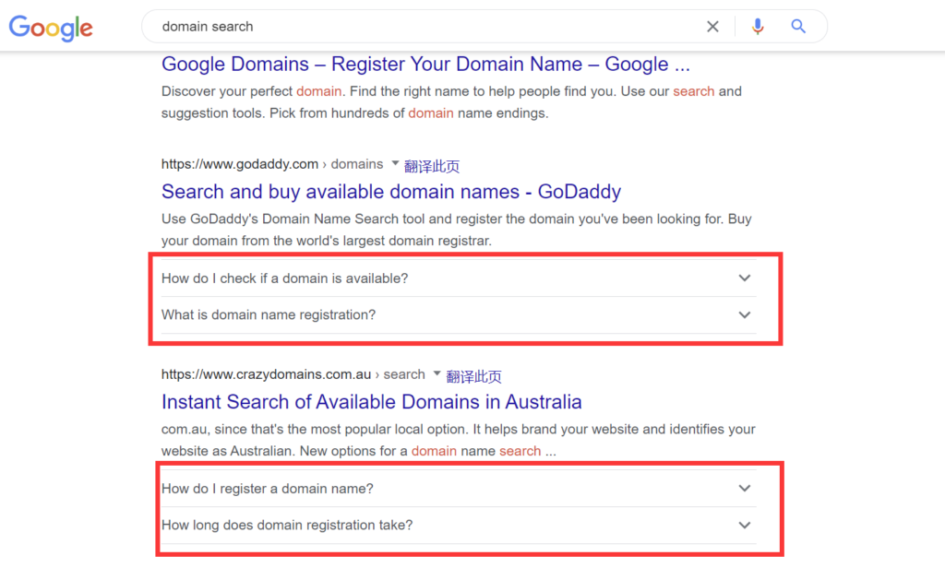Image resolution: width=945 pixels, height=568 pixels.
Task: Click 翻译此页 beside the GoDaddy result
Action: (432, 166)
